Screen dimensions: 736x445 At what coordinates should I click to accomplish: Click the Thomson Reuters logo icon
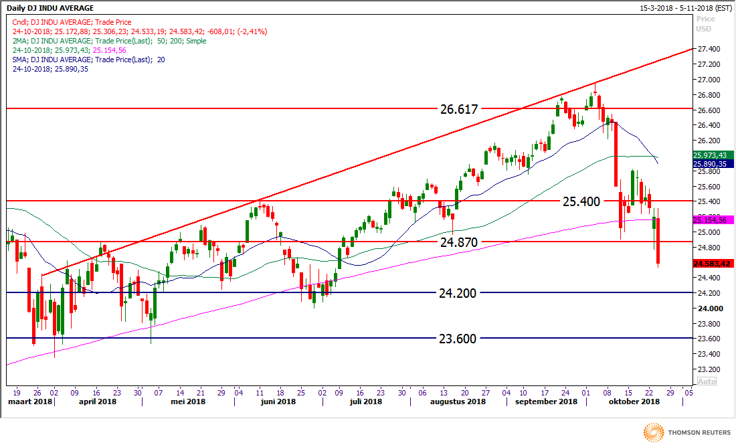pos(652,433)
